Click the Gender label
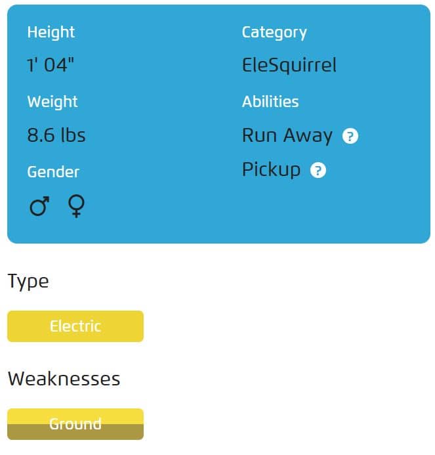435x455 pixels. [x=53, y=172]
